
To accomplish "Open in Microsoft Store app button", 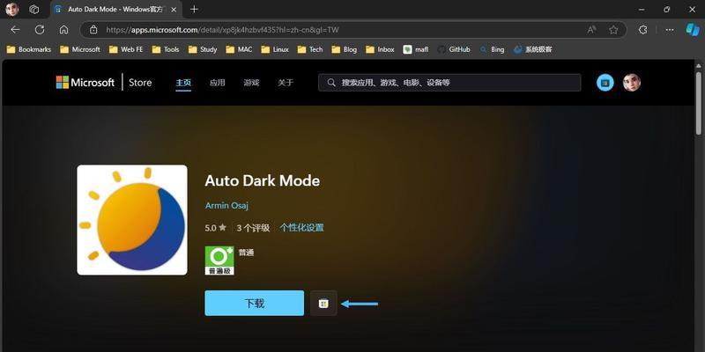I will [x=323, y=303].
